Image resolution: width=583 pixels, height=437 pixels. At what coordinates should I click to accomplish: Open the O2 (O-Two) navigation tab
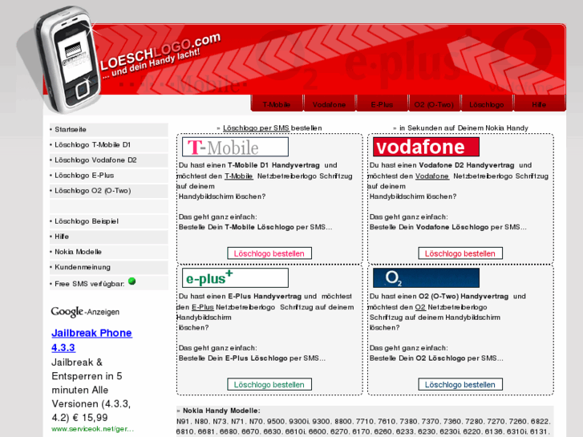click(x=434, y=104)
